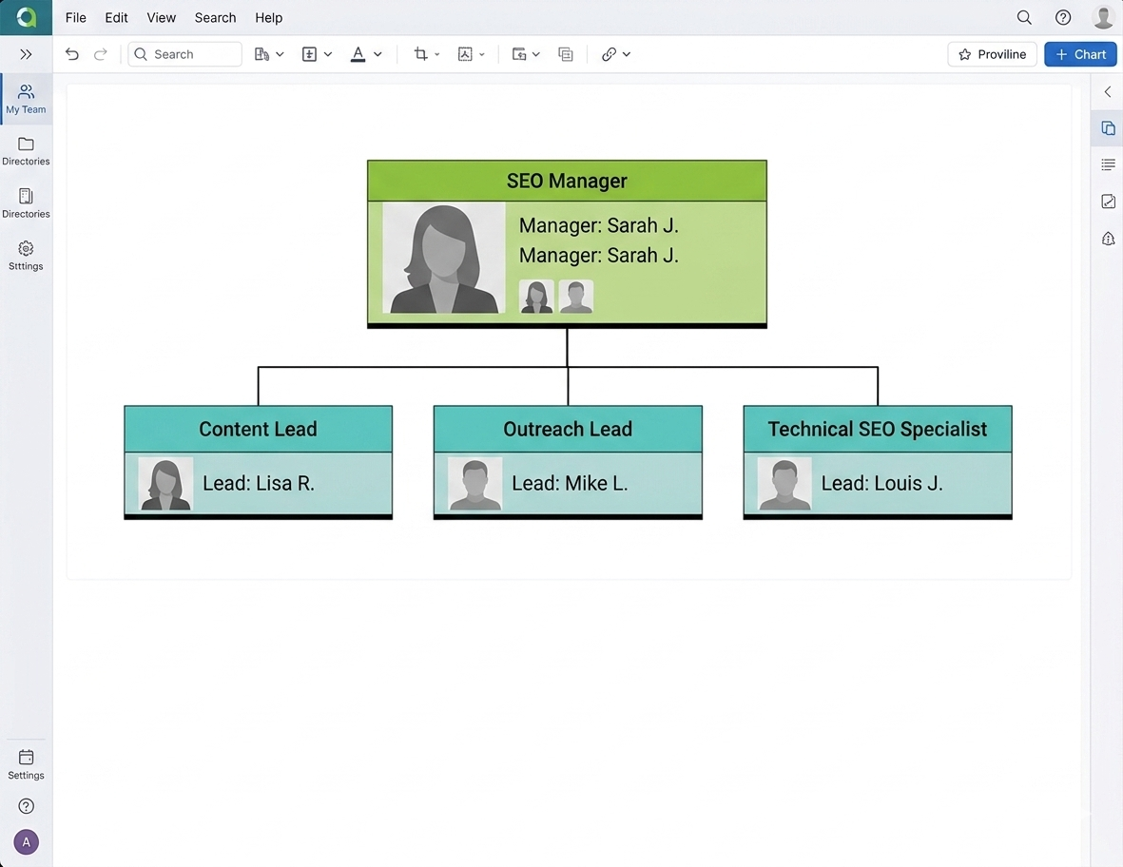Open the Search menu
1123x867 pixels.
(215, 18)
